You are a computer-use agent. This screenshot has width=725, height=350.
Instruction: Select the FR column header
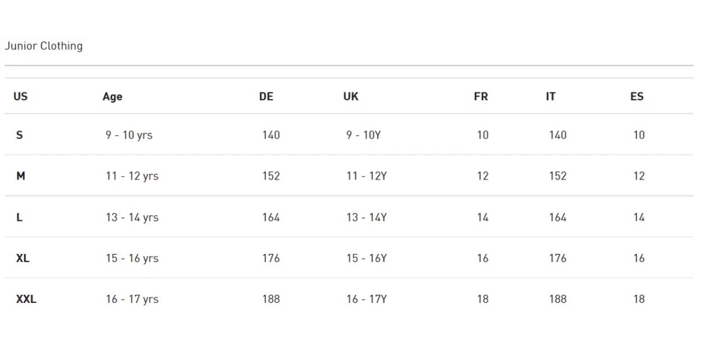tap(481, 96)
